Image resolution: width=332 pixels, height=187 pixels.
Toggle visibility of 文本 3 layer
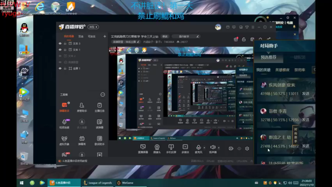(x=60, y=44)
